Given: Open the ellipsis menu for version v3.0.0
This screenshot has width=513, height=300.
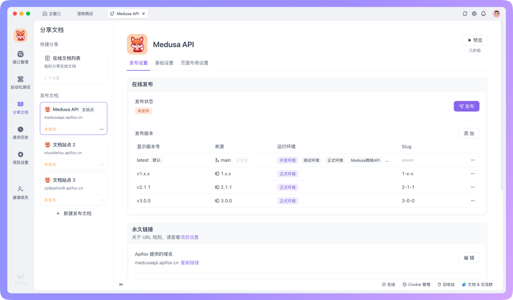Looking at the screenshot, I should tap(473, 201).
